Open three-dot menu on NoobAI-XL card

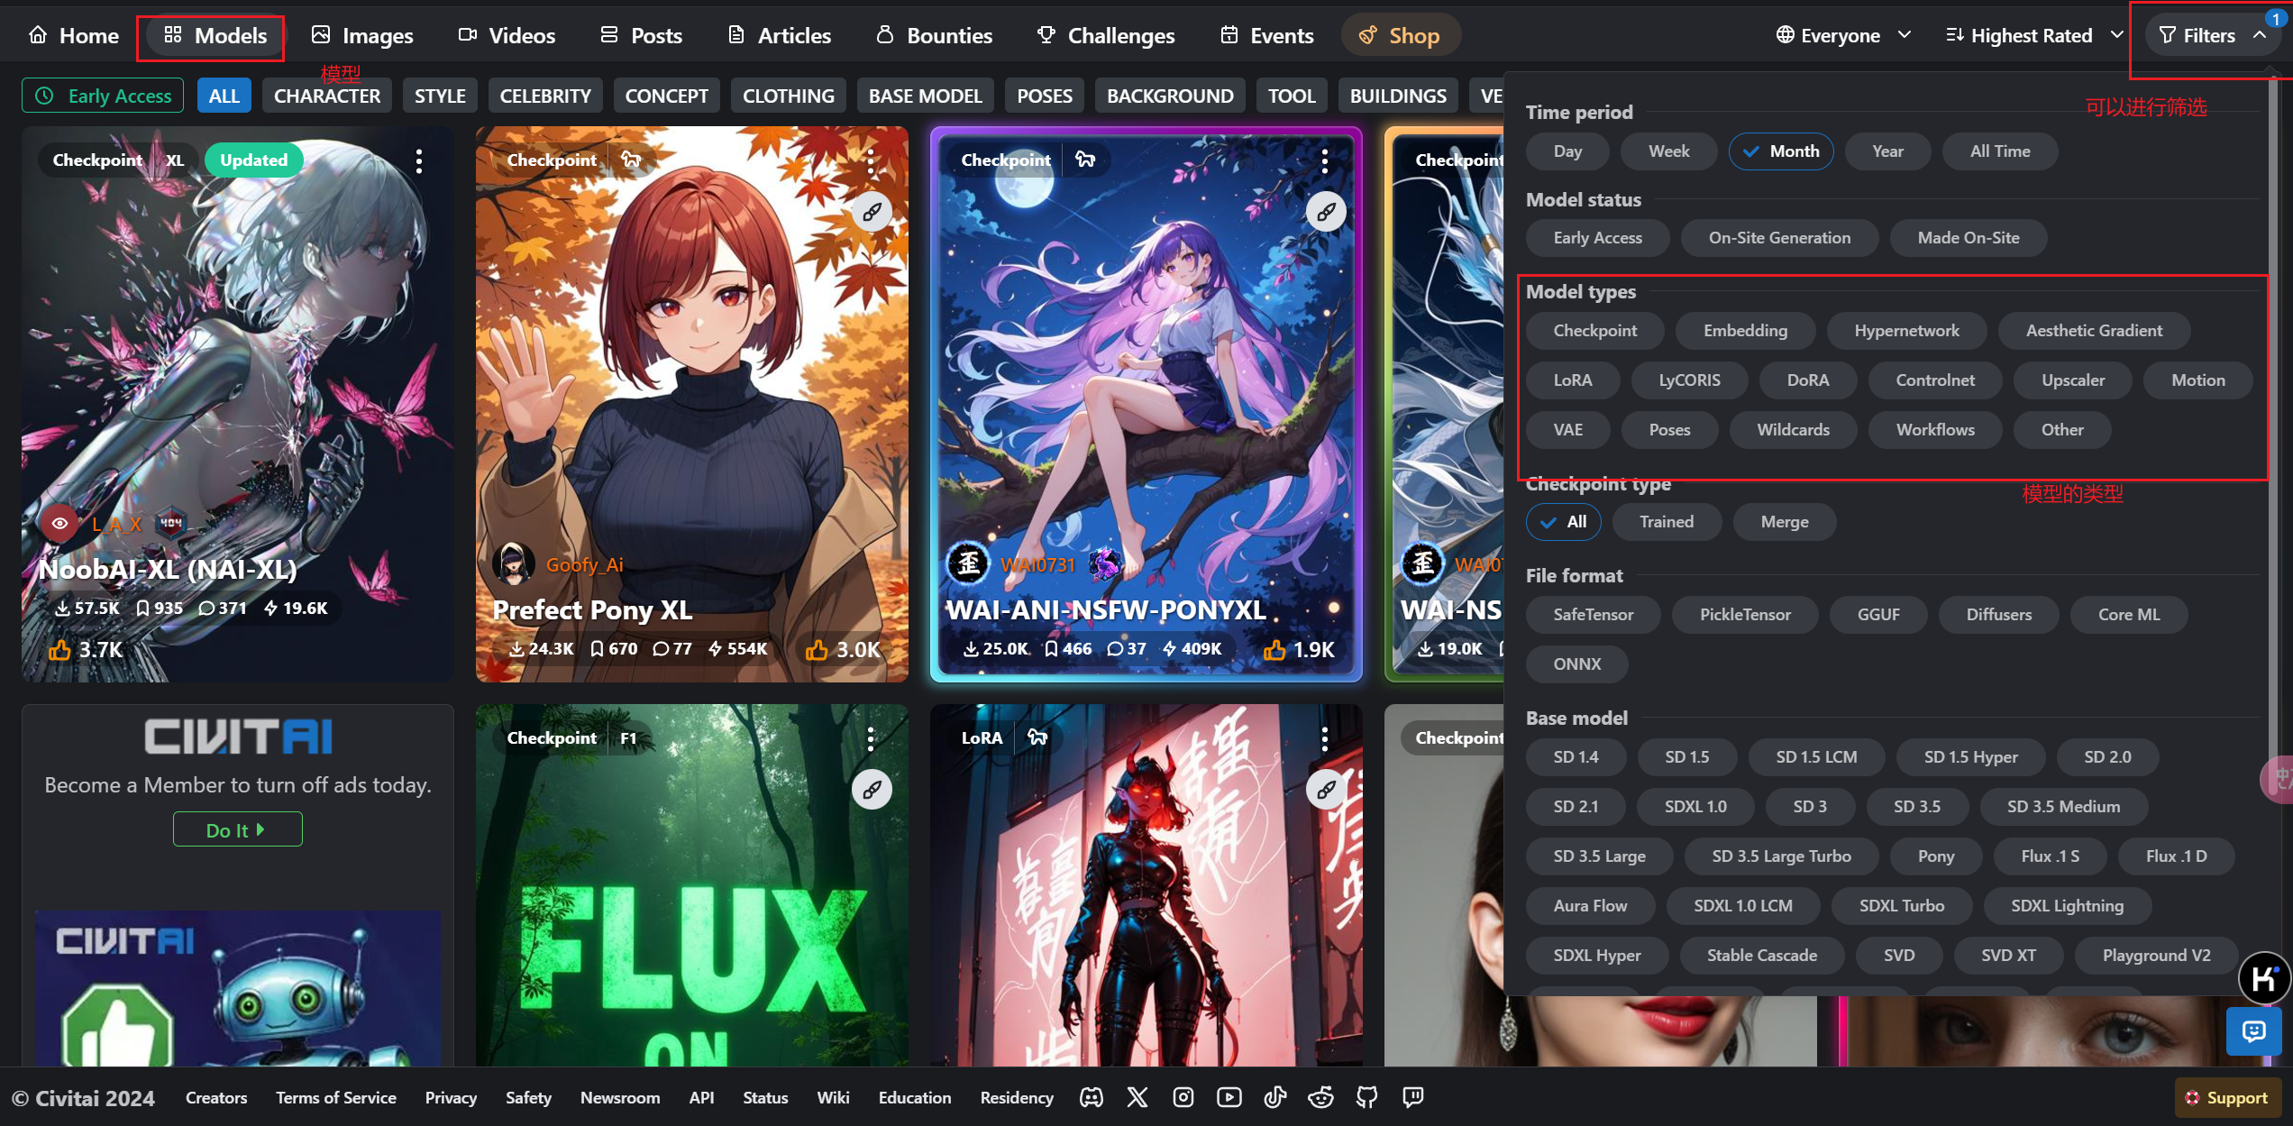pyautogui.click(x=419, y=161)
